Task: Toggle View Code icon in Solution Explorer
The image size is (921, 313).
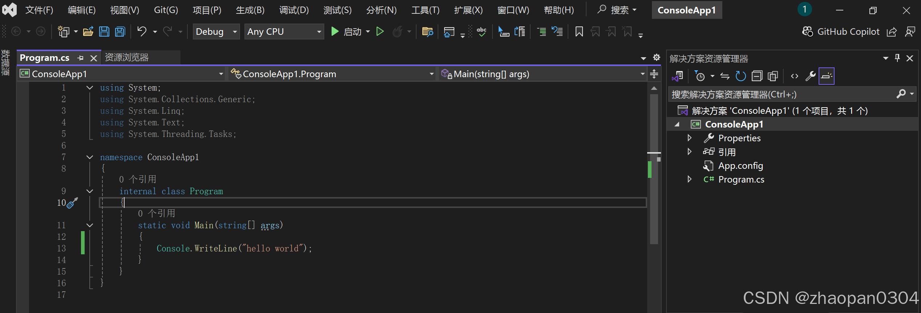Action: pos(795,76)
